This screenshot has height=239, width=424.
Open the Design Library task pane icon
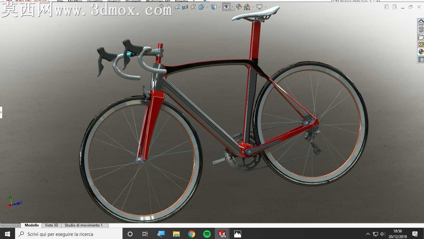click(x=421, y=29)
